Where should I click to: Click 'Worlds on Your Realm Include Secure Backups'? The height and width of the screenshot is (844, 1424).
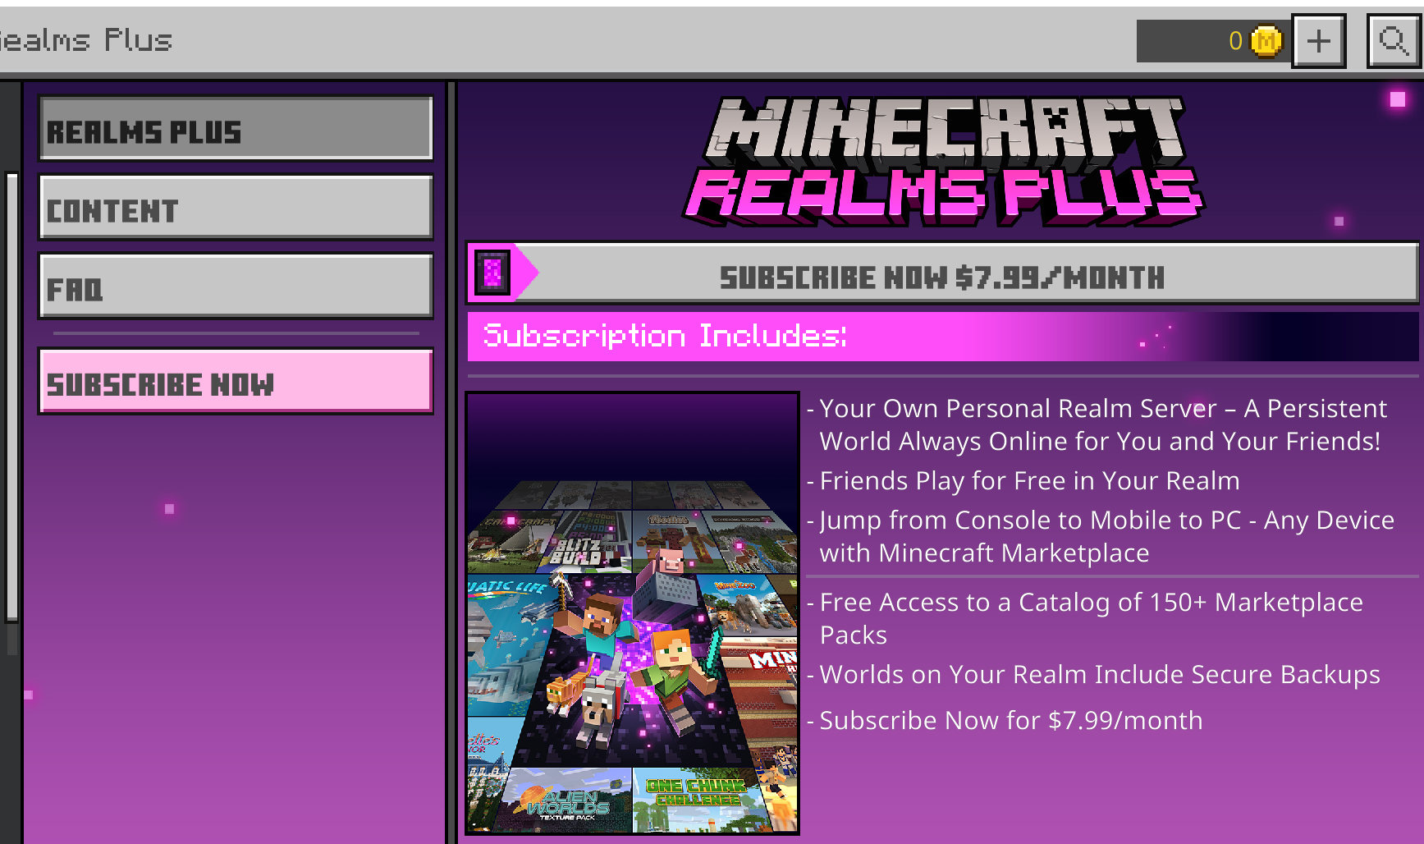[1100, 674]
